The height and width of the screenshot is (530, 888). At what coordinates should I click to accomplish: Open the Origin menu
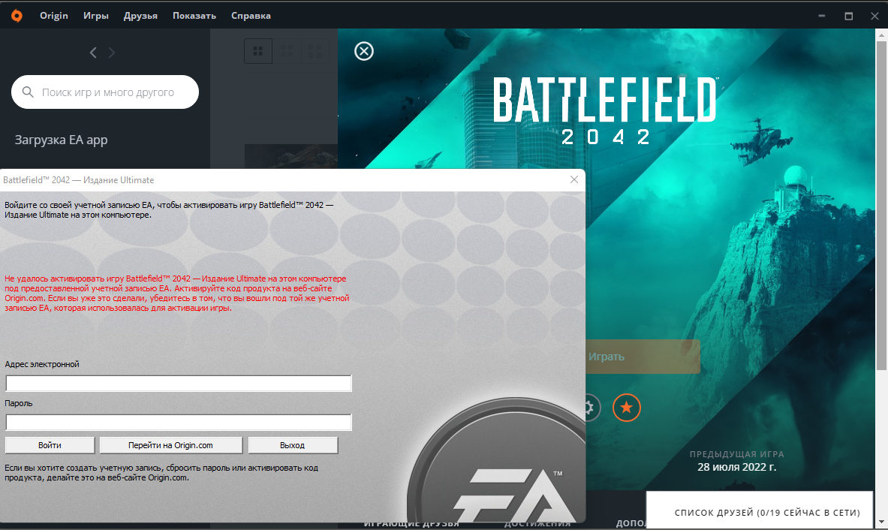click(x=54, y=16)
